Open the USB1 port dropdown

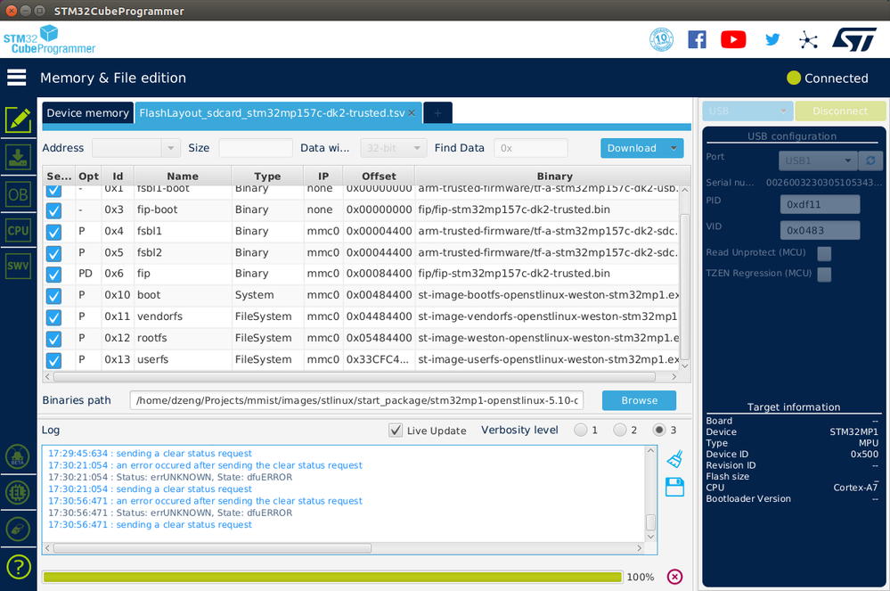(817, 160)
